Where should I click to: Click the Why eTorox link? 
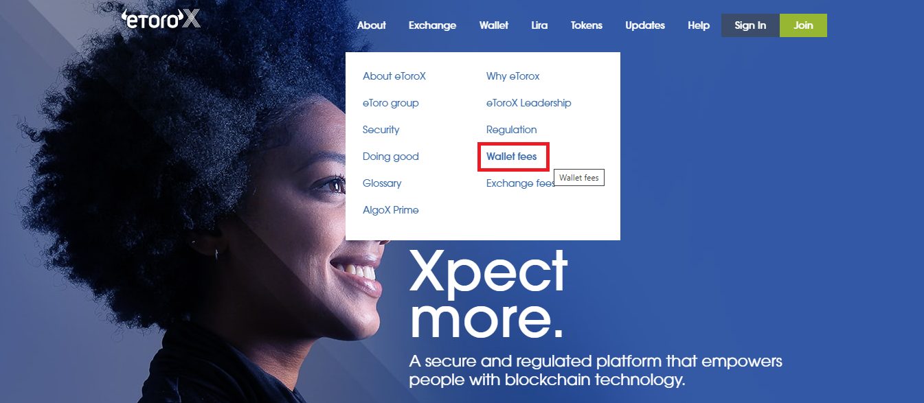[513, 76]
